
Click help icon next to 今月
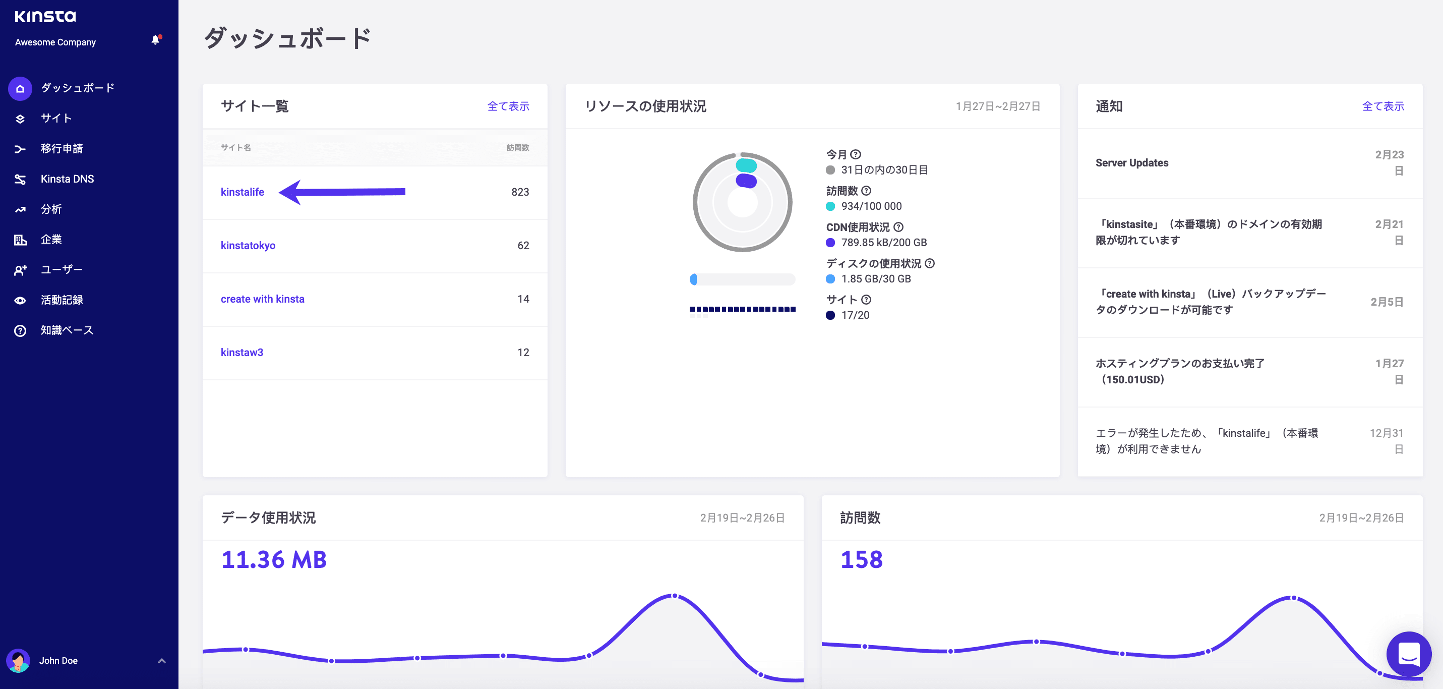point(856,154)
